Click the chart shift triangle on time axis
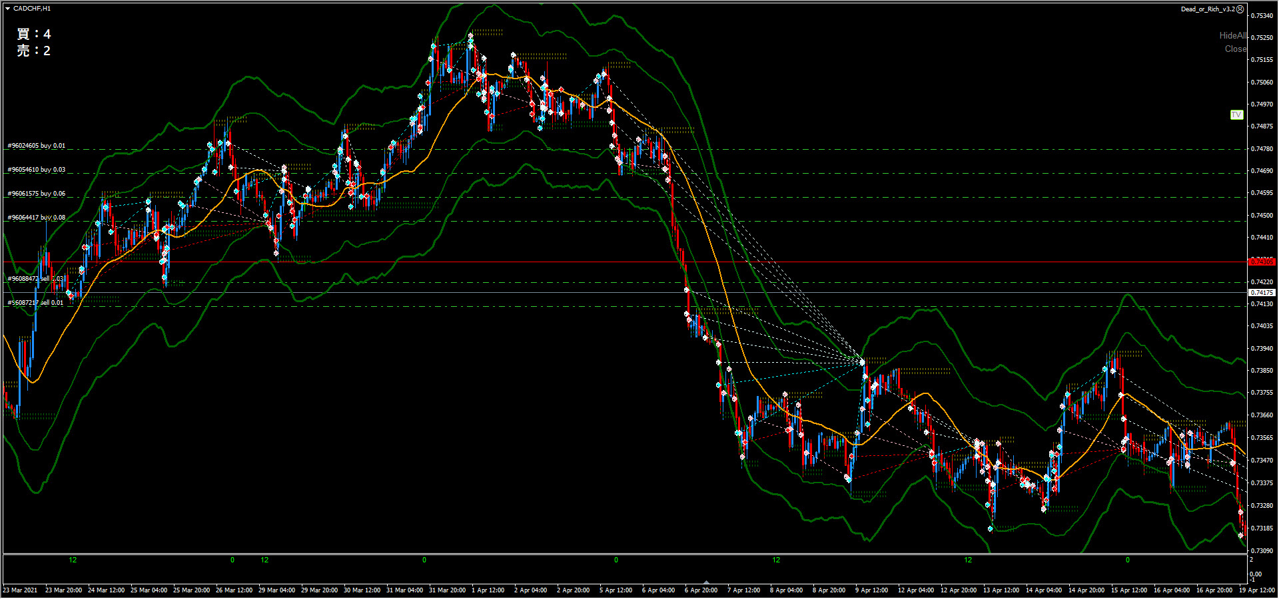The width and height of the screenshot is (1279, 599). coord(706,582)
